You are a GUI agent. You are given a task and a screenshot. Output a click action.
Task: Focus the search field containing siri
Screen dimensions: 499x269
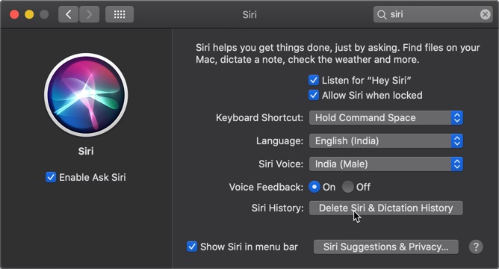tap(433, 14)
